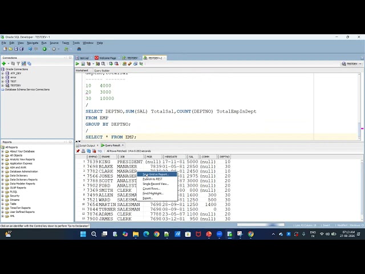Click the TURNER cell in the result grid
Screen dimensions: 365x274
tap(107, 209)
